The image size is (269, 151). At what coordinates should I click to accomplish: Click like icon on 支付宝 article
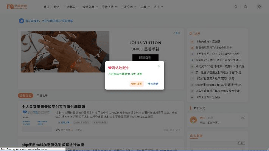[x=178, y=130]
